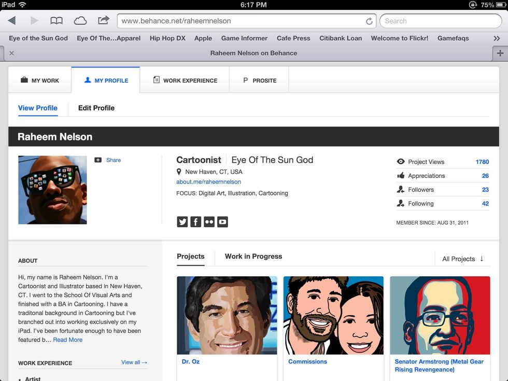This screenshot has height=381, width=508.
Task: Open the Hip Hop DX bookmark
Action: coord(167,38)
